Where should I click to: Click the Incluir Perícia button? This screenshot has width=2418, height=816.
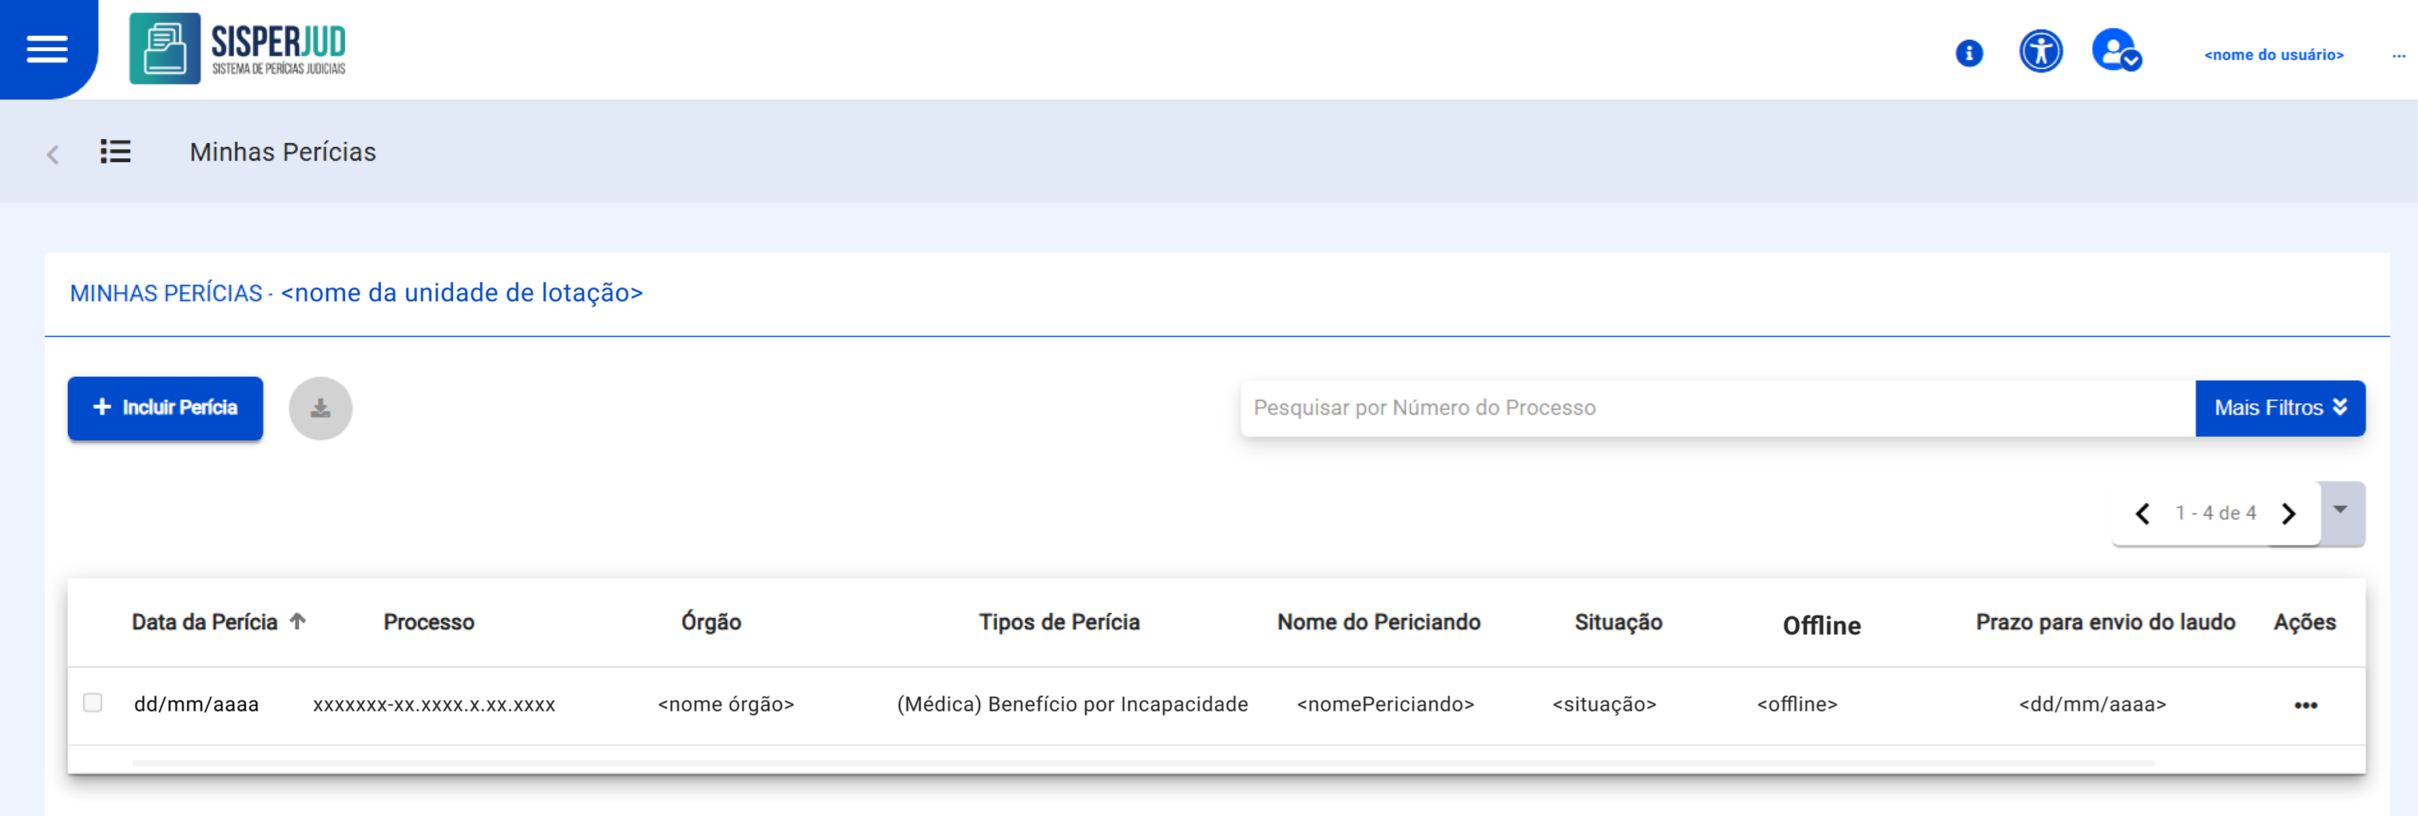(165, 408)
